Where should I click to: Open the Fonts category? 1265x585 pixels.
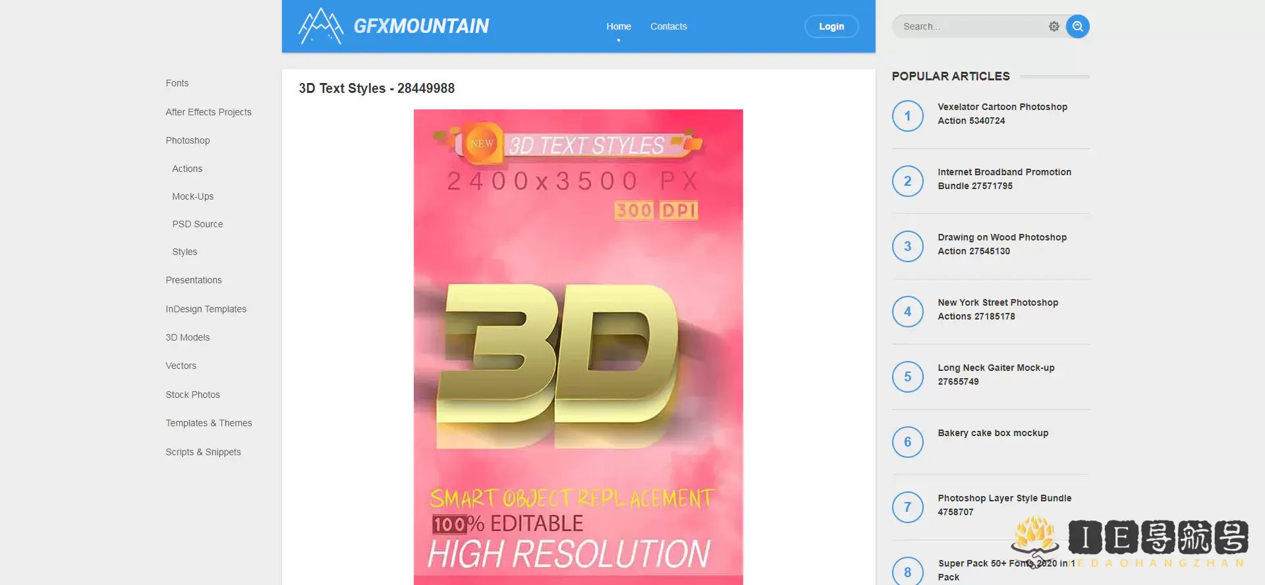pyautogui.click(x=177, y=83)
